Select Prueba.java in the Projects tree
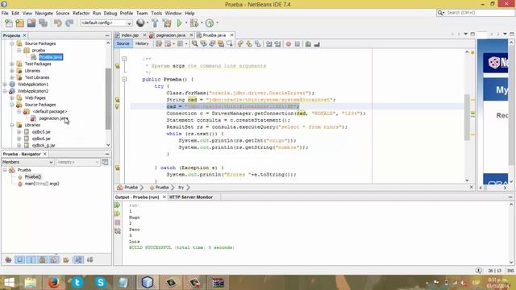 point(51,57)
